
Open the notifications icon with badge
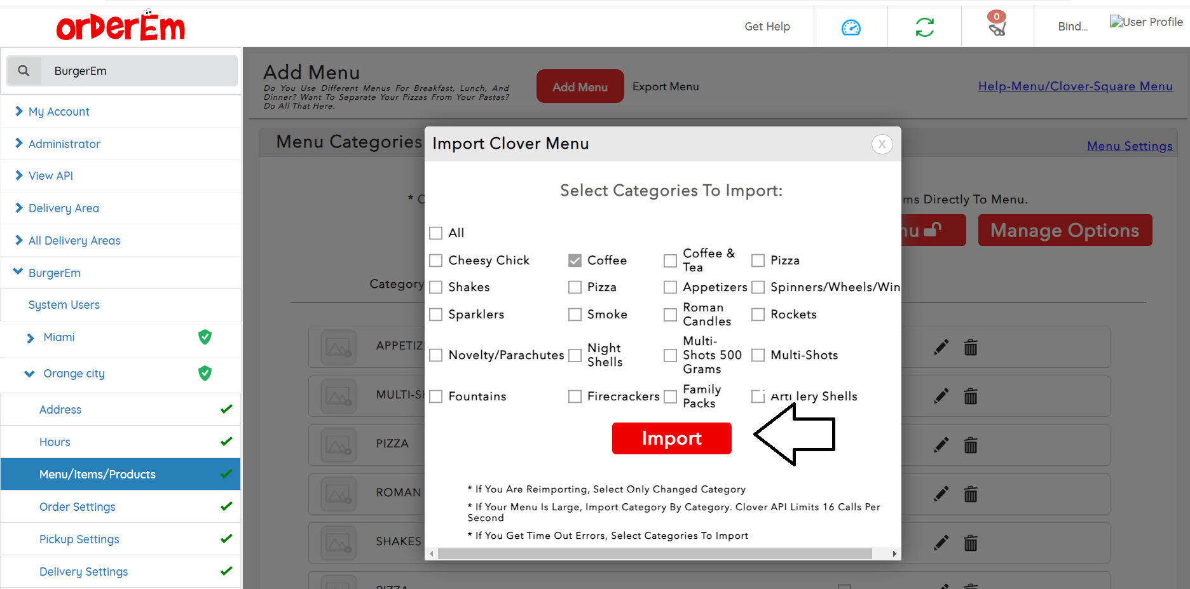997,25
